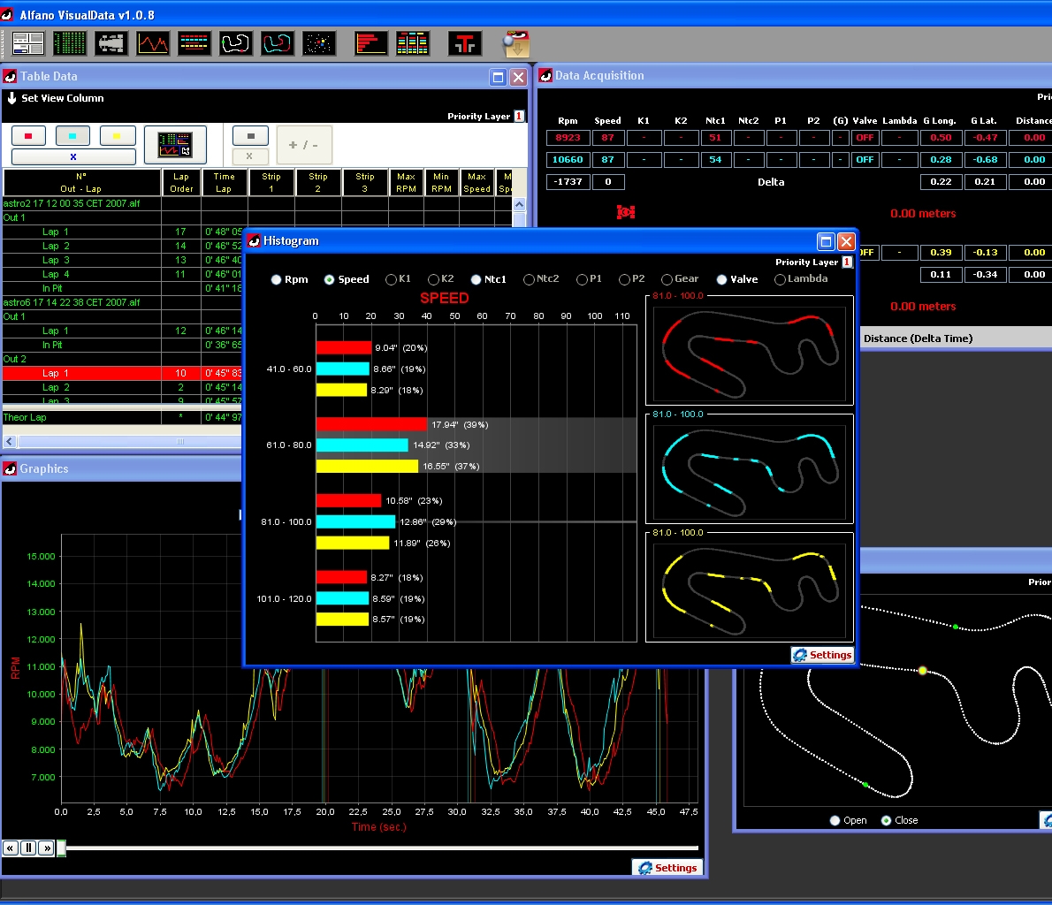The height and width of the screenshot is (905, 1052).
Task: Select the Rpm radio button in Histogram
Action: 276,280
